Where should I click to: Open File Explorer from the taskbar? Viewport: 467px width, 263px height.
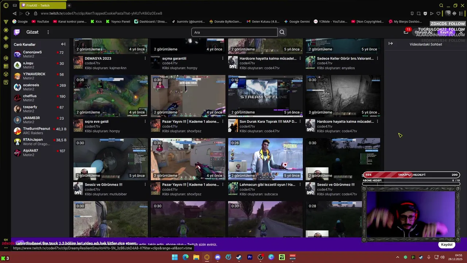point(196,258)
